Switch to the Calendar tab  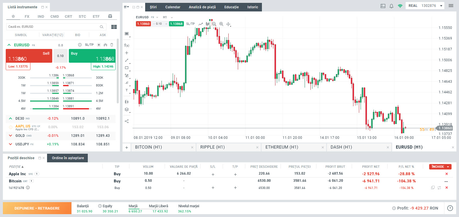pos(173,7)
